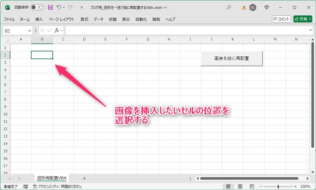316x190 pixels.
Task: Click the Save disk icon
Action: tap(50, 7)
